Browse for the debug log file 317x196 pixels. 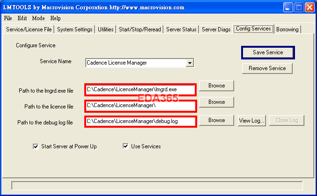click(216, 120)
